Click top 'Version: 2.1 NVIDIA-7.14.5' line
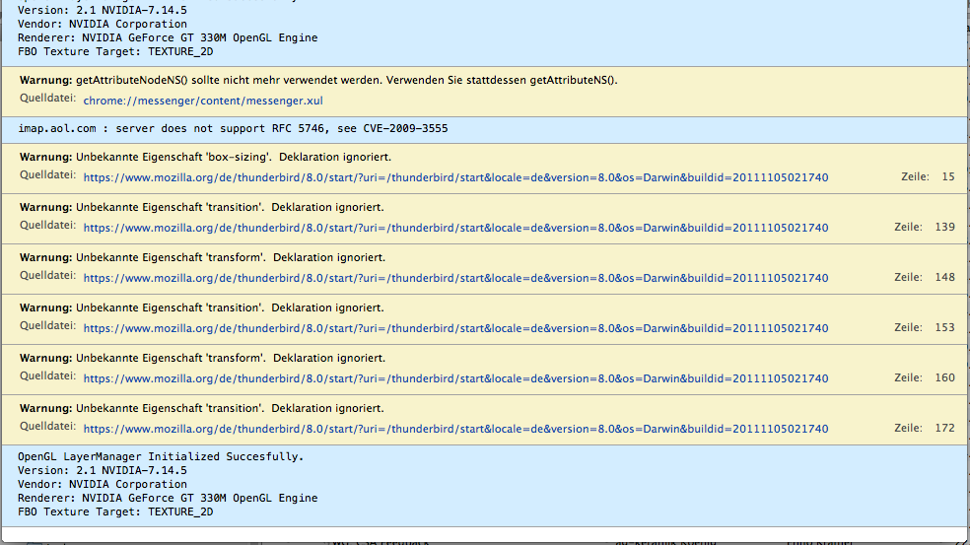The width and height of the screenshot is (970, 545). coord(103,11)
